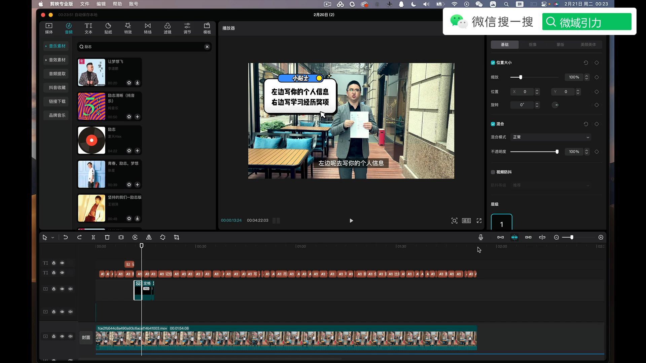646x363 pixels.
Task: Click the 封面 cover button
Action: 86,337
